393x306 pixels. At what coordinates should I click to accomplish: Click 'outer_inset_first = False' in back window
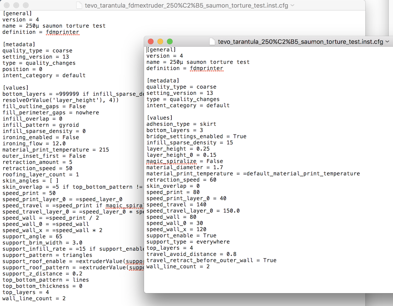pyautogui.click(x=44, y=156)
